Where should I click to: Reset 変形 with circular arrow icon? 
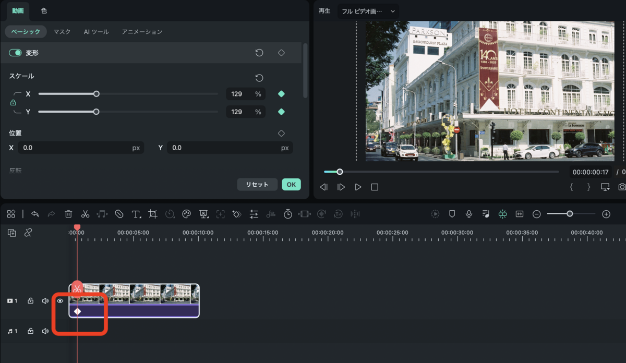coord(259,53)
